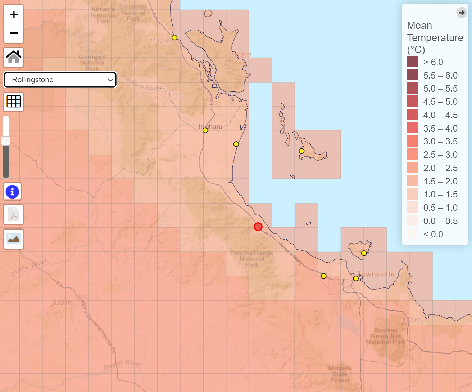Viewport: 472px width, 392px height.
Task: Click the island station marker offshore of Ingham
Action: (x=301, y=151)
